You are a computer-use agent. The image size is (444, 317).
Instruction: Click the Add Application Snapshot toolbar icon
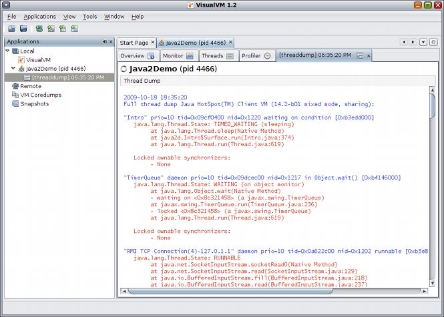[75, 28]
